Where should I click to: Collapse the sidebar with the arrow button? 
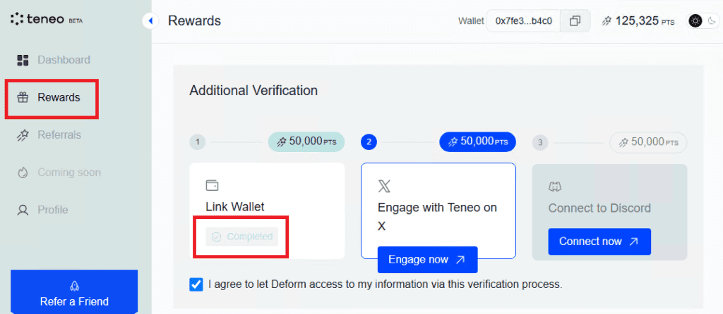(150, 20)
